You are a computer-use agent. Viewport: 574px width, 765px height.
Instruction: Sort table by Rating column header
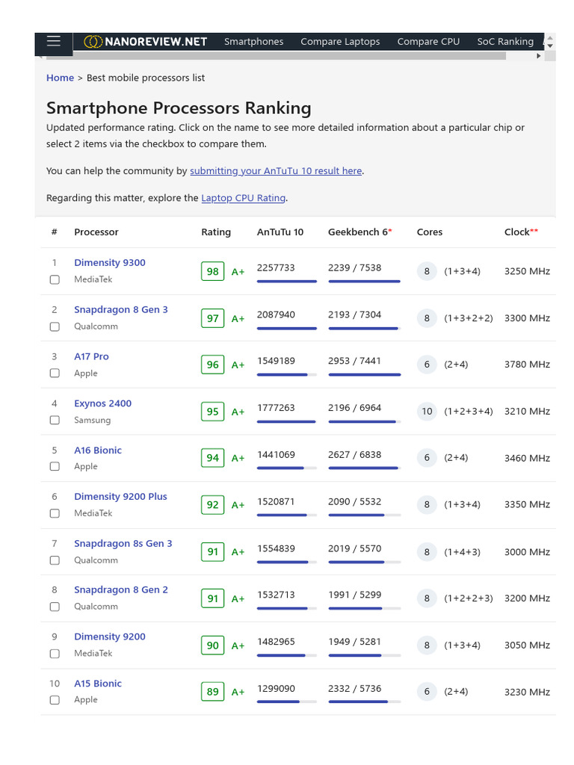[216, 232]
